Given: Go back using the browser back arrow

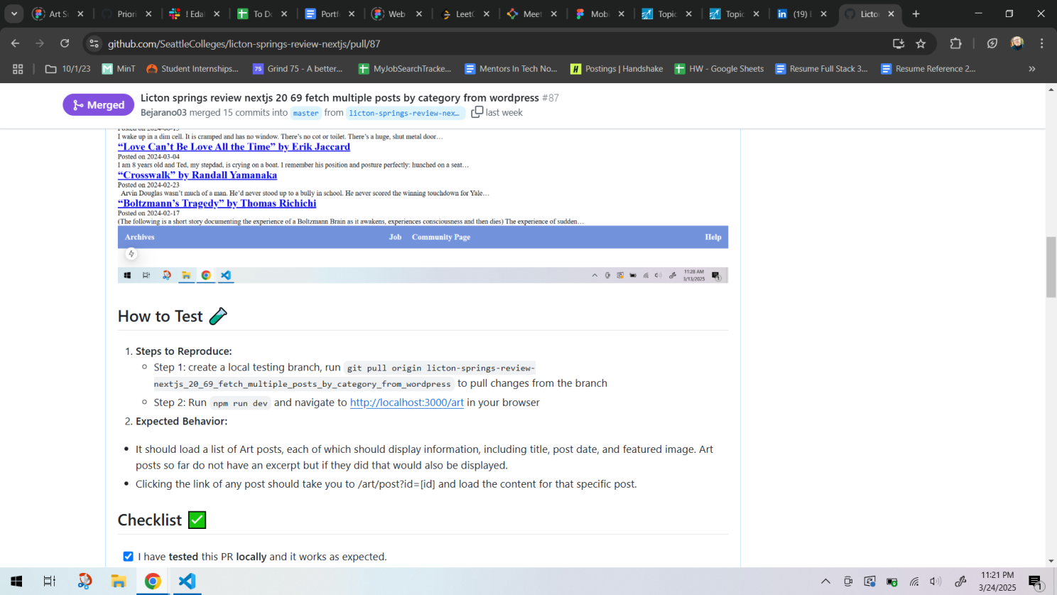Looking at the screenshot, I should [x=16, y=43].
